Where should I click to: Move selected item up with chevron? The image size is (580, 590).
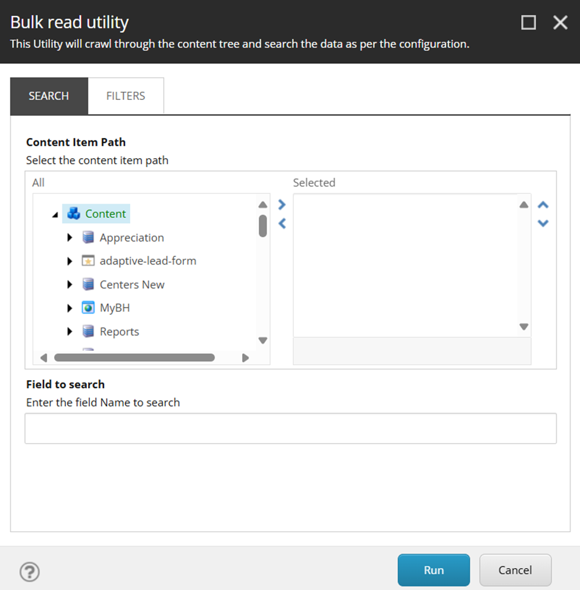tap(543, 205)
